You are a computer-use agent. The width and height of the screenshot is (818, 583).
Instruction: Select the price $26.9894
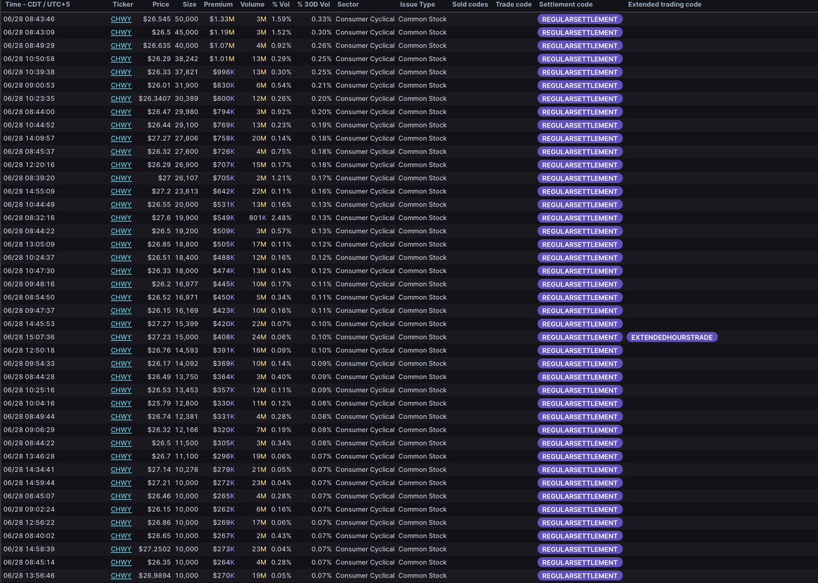click(155, 576)
